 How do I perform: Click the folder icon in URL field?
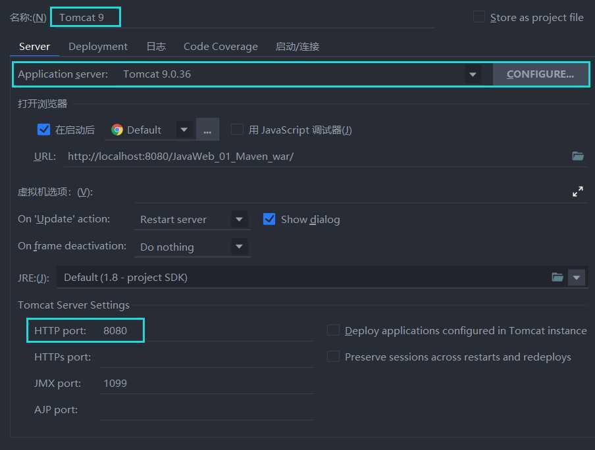click(578, 156)
